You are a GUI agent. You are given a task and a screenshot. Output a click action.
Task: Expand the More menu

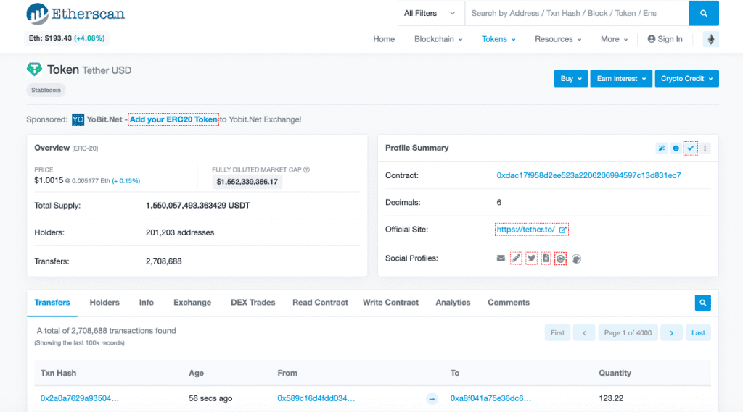614,39
